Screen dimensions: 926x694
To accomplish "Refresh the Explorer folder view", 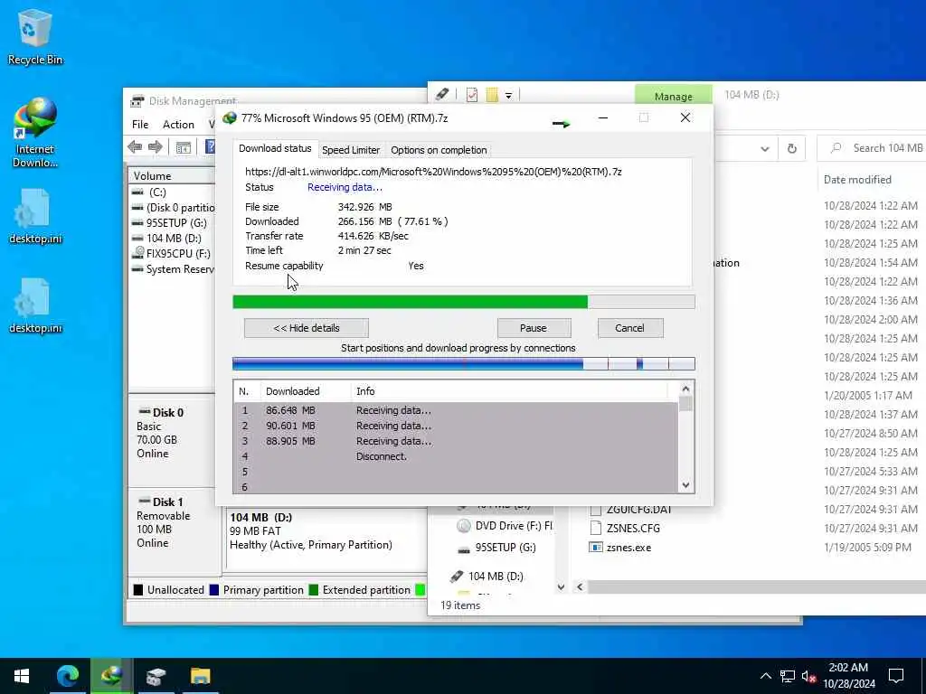I will [792, 149].
